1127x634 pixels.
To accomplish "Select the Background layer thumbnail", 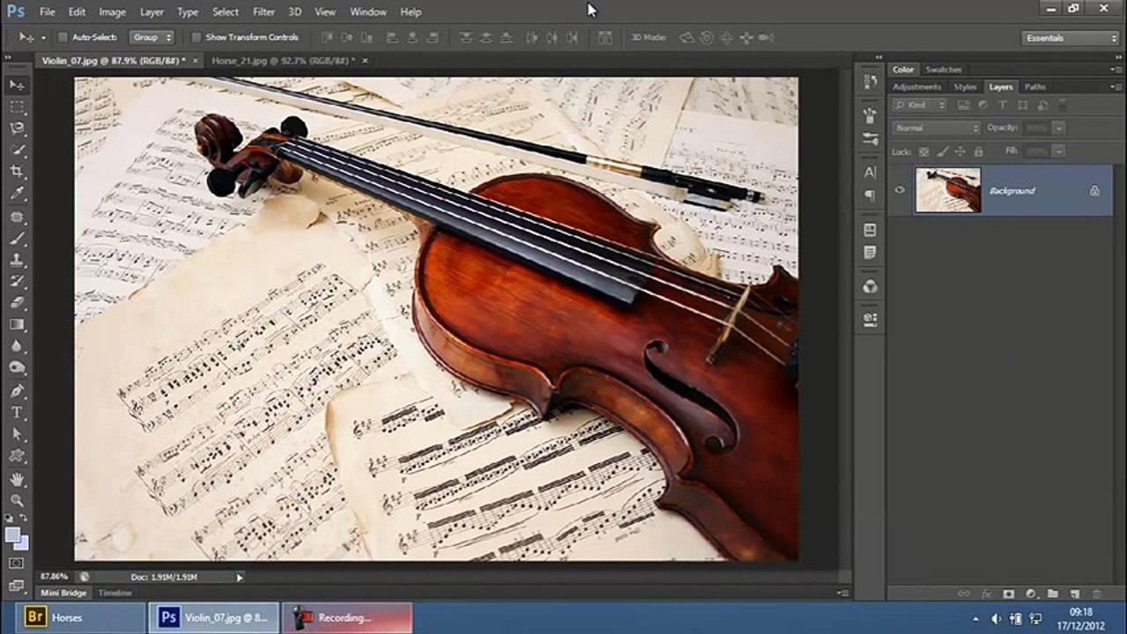I will coord(947,190).
